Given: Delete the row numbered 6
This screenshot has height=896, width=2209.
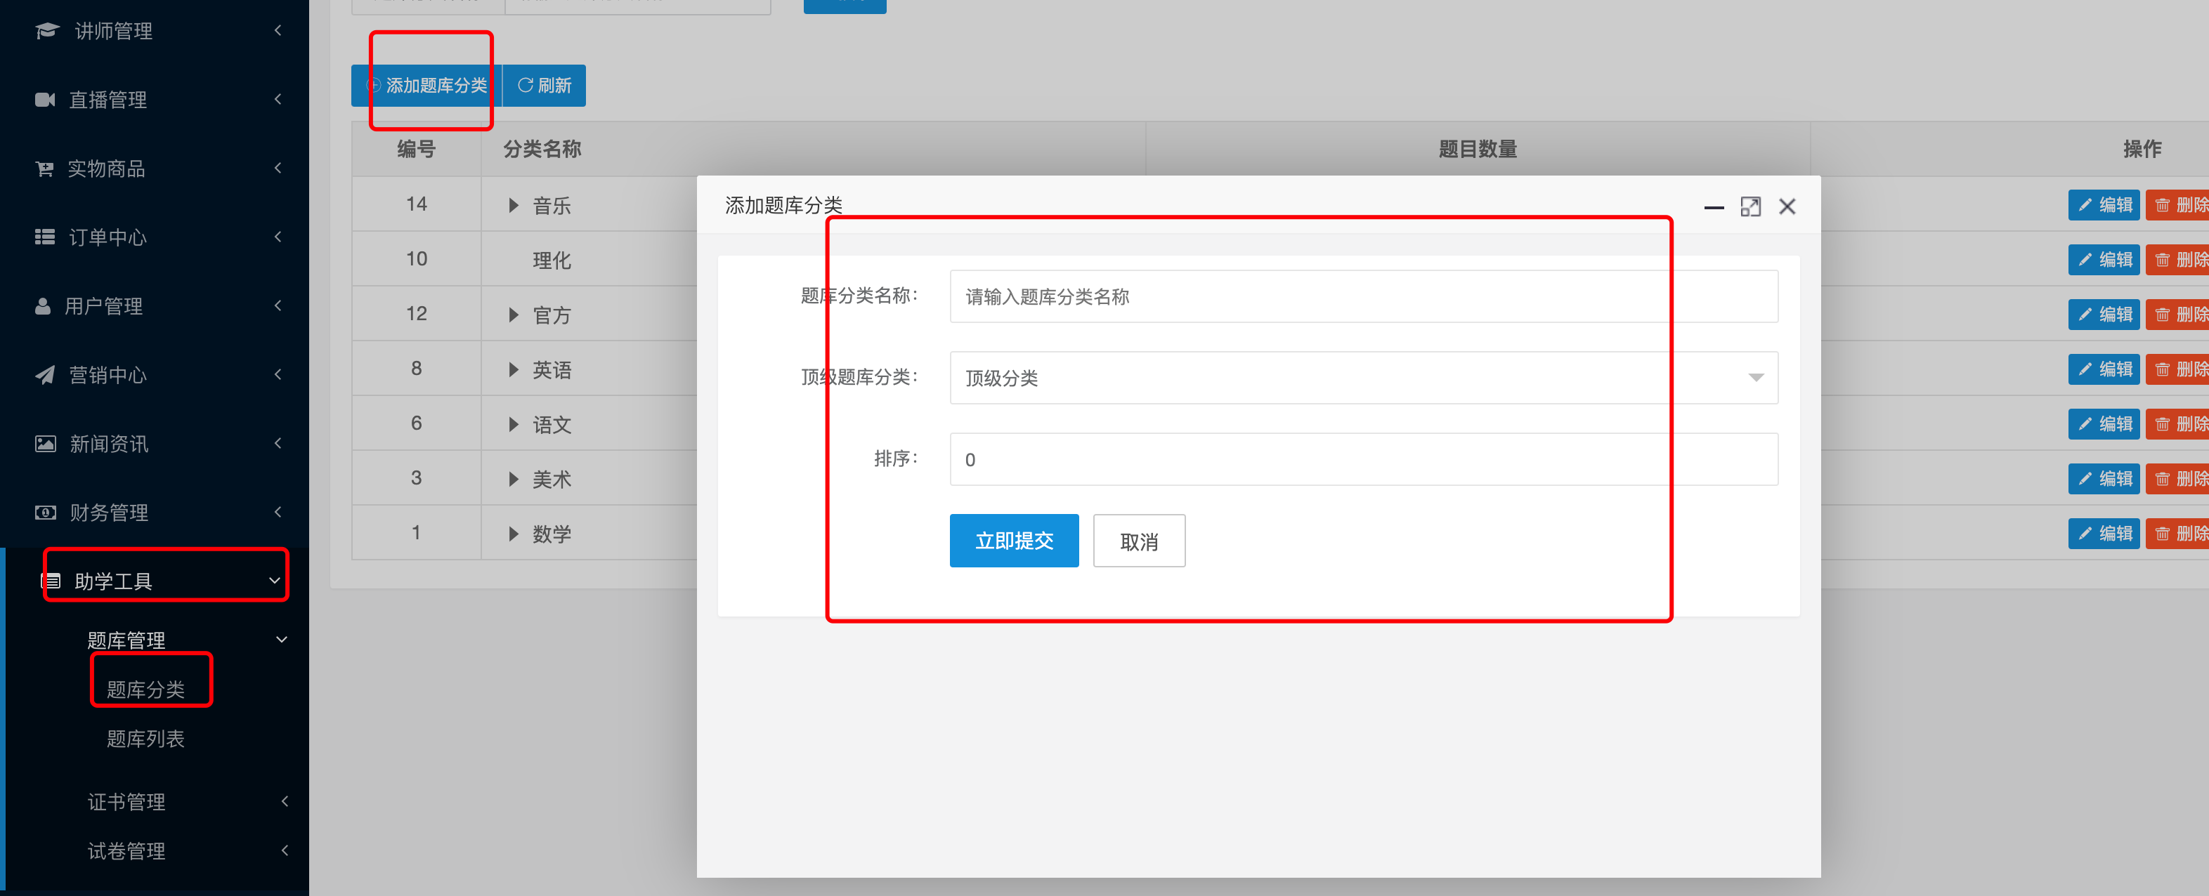Looking at the screenshot, I should tap(2177, 424).
